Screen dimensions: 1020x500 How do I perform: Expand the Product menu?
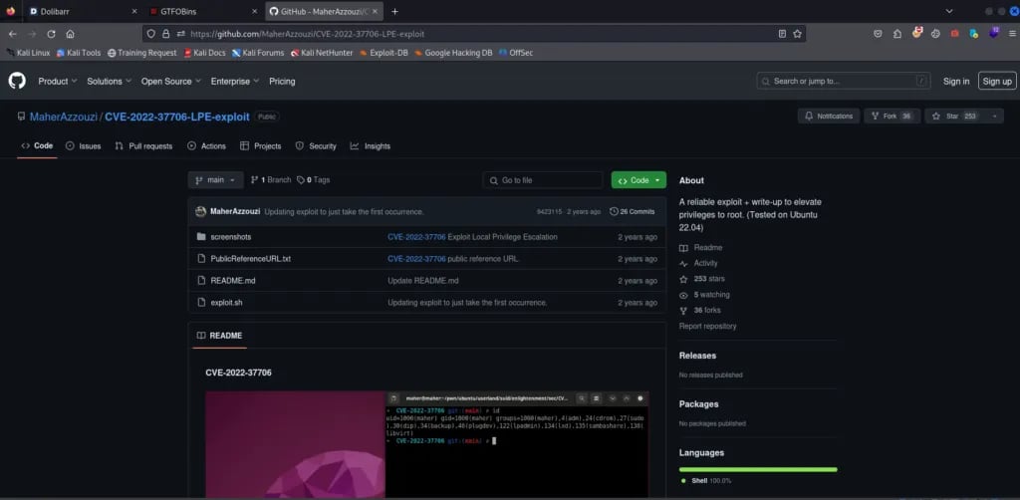tap(57, 82)
